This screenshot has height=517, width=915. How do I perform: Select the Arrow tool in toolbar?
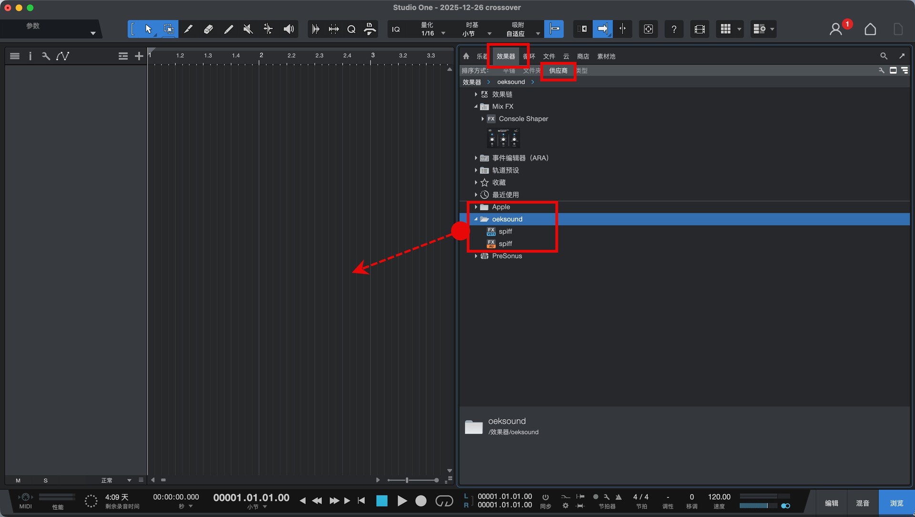148,29
